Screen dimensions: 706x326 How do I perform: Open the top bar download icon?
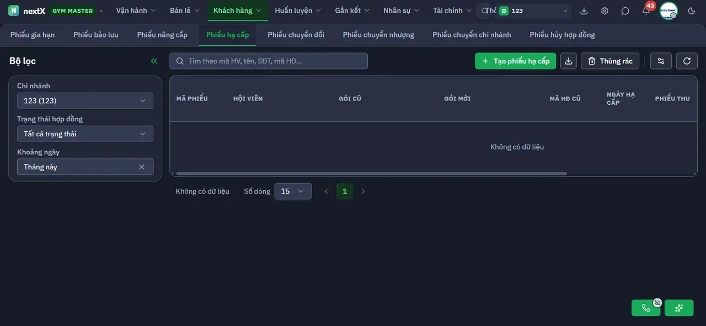point(584,11)
